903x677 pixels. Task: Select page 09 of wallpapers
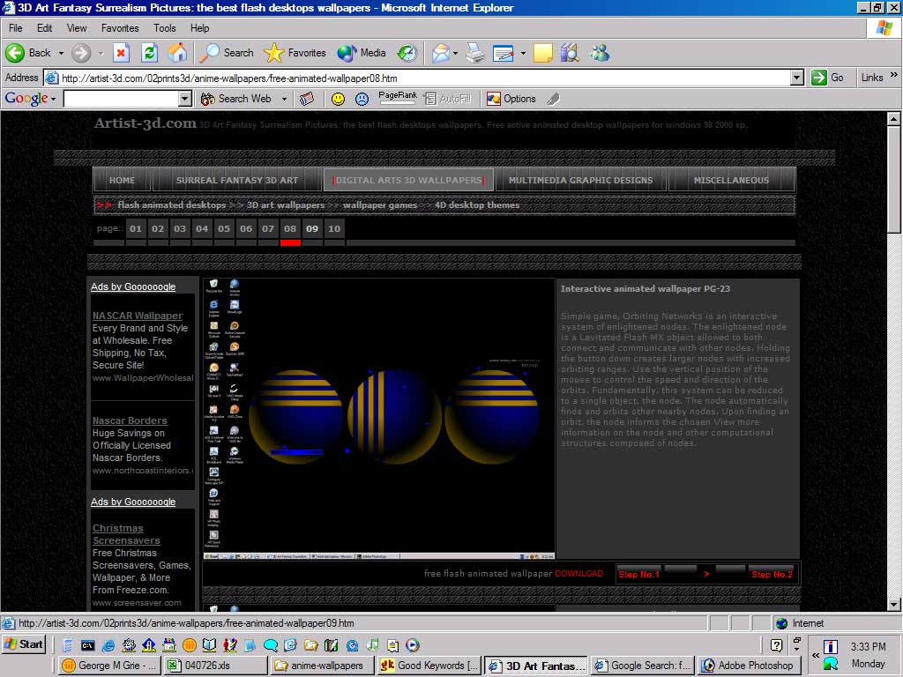click(x=312, y=229)
